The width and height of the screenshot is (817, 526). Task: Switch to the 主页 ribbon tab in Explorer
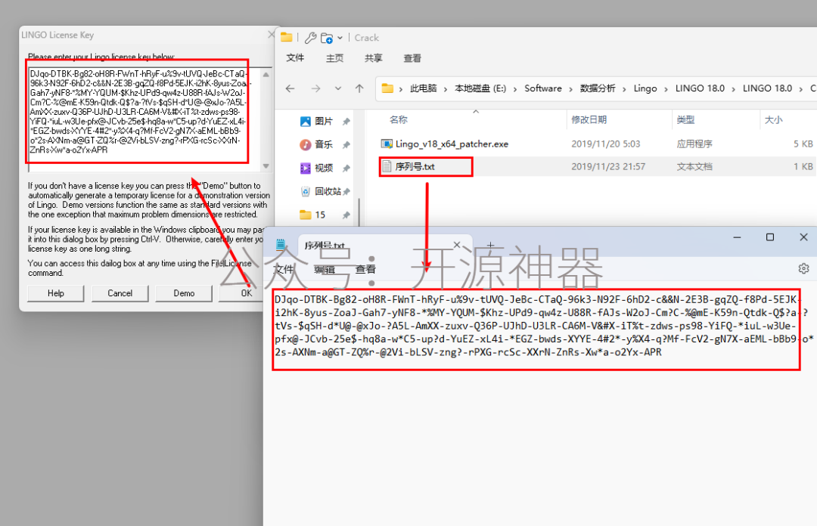click(x=334, y=57)
